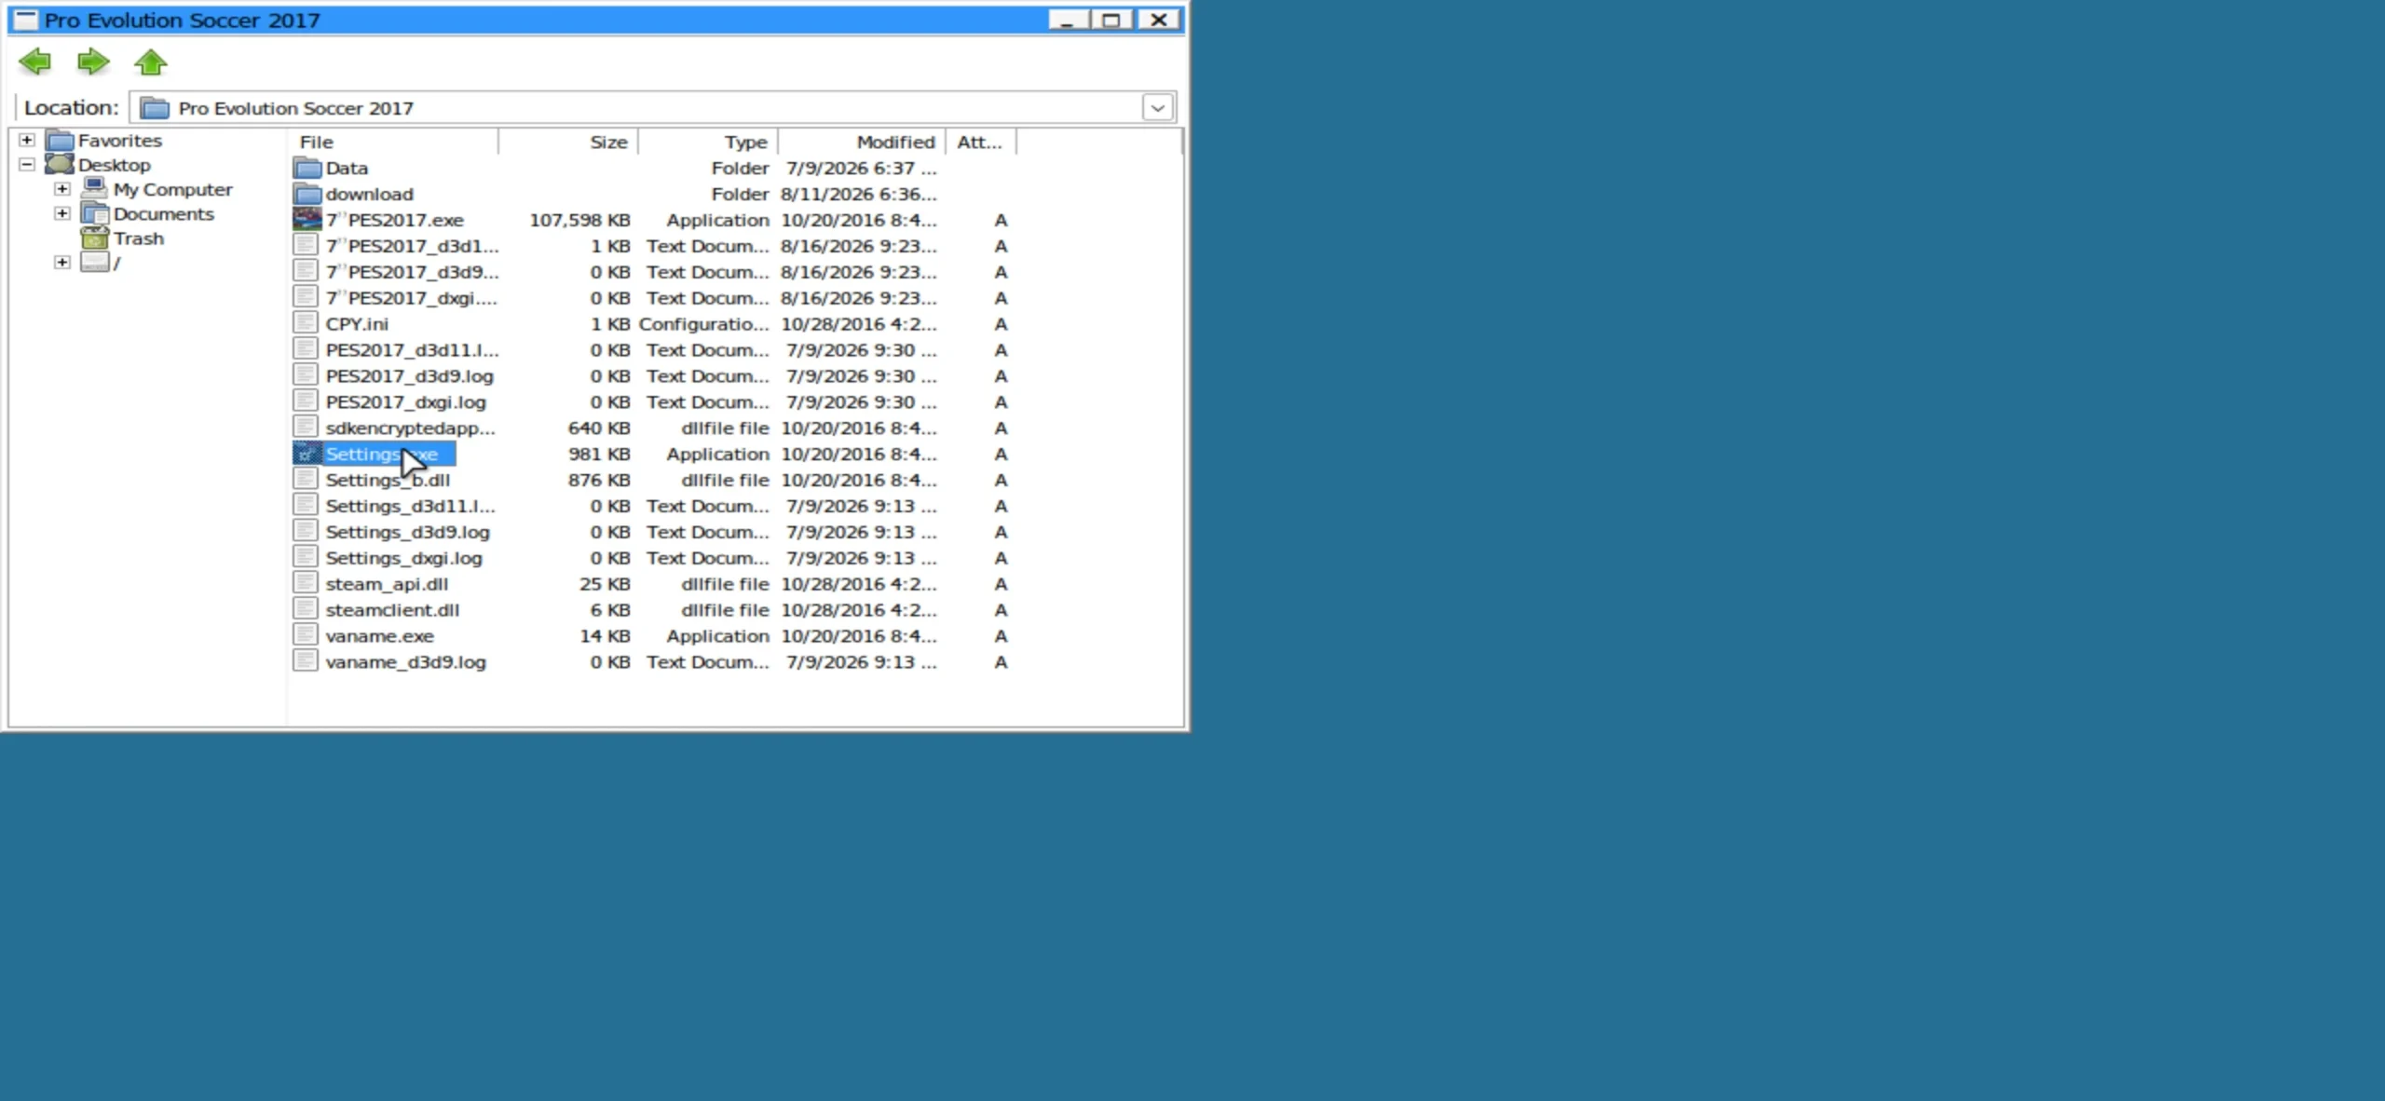Expand the Documents tree node
This screenshot has height=1101, width=2385.
62,214
